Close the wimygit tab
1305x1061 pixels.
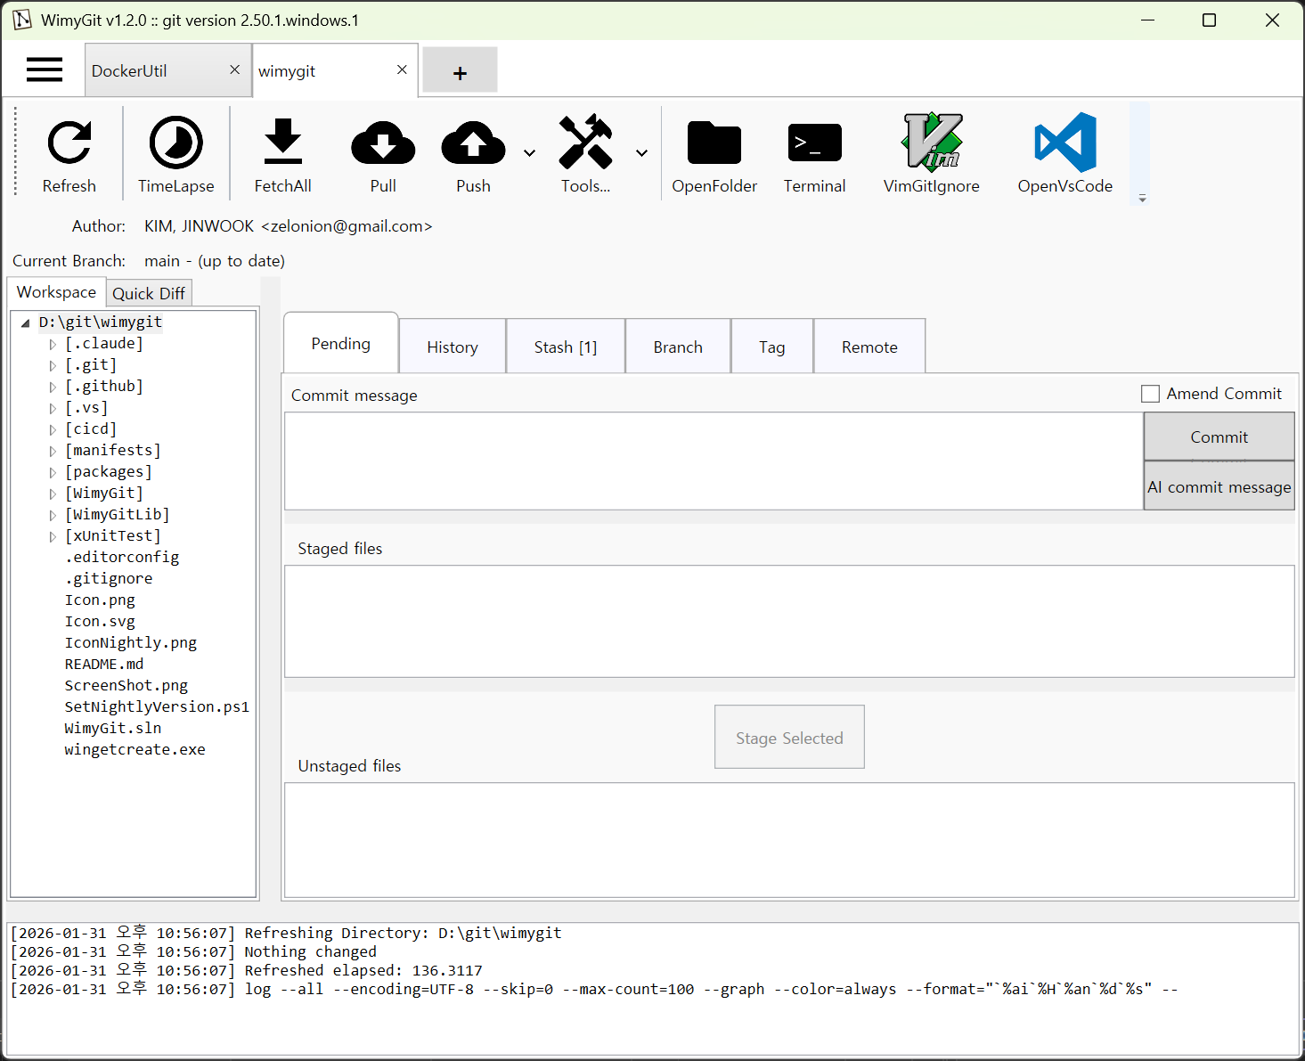[402, 69]
